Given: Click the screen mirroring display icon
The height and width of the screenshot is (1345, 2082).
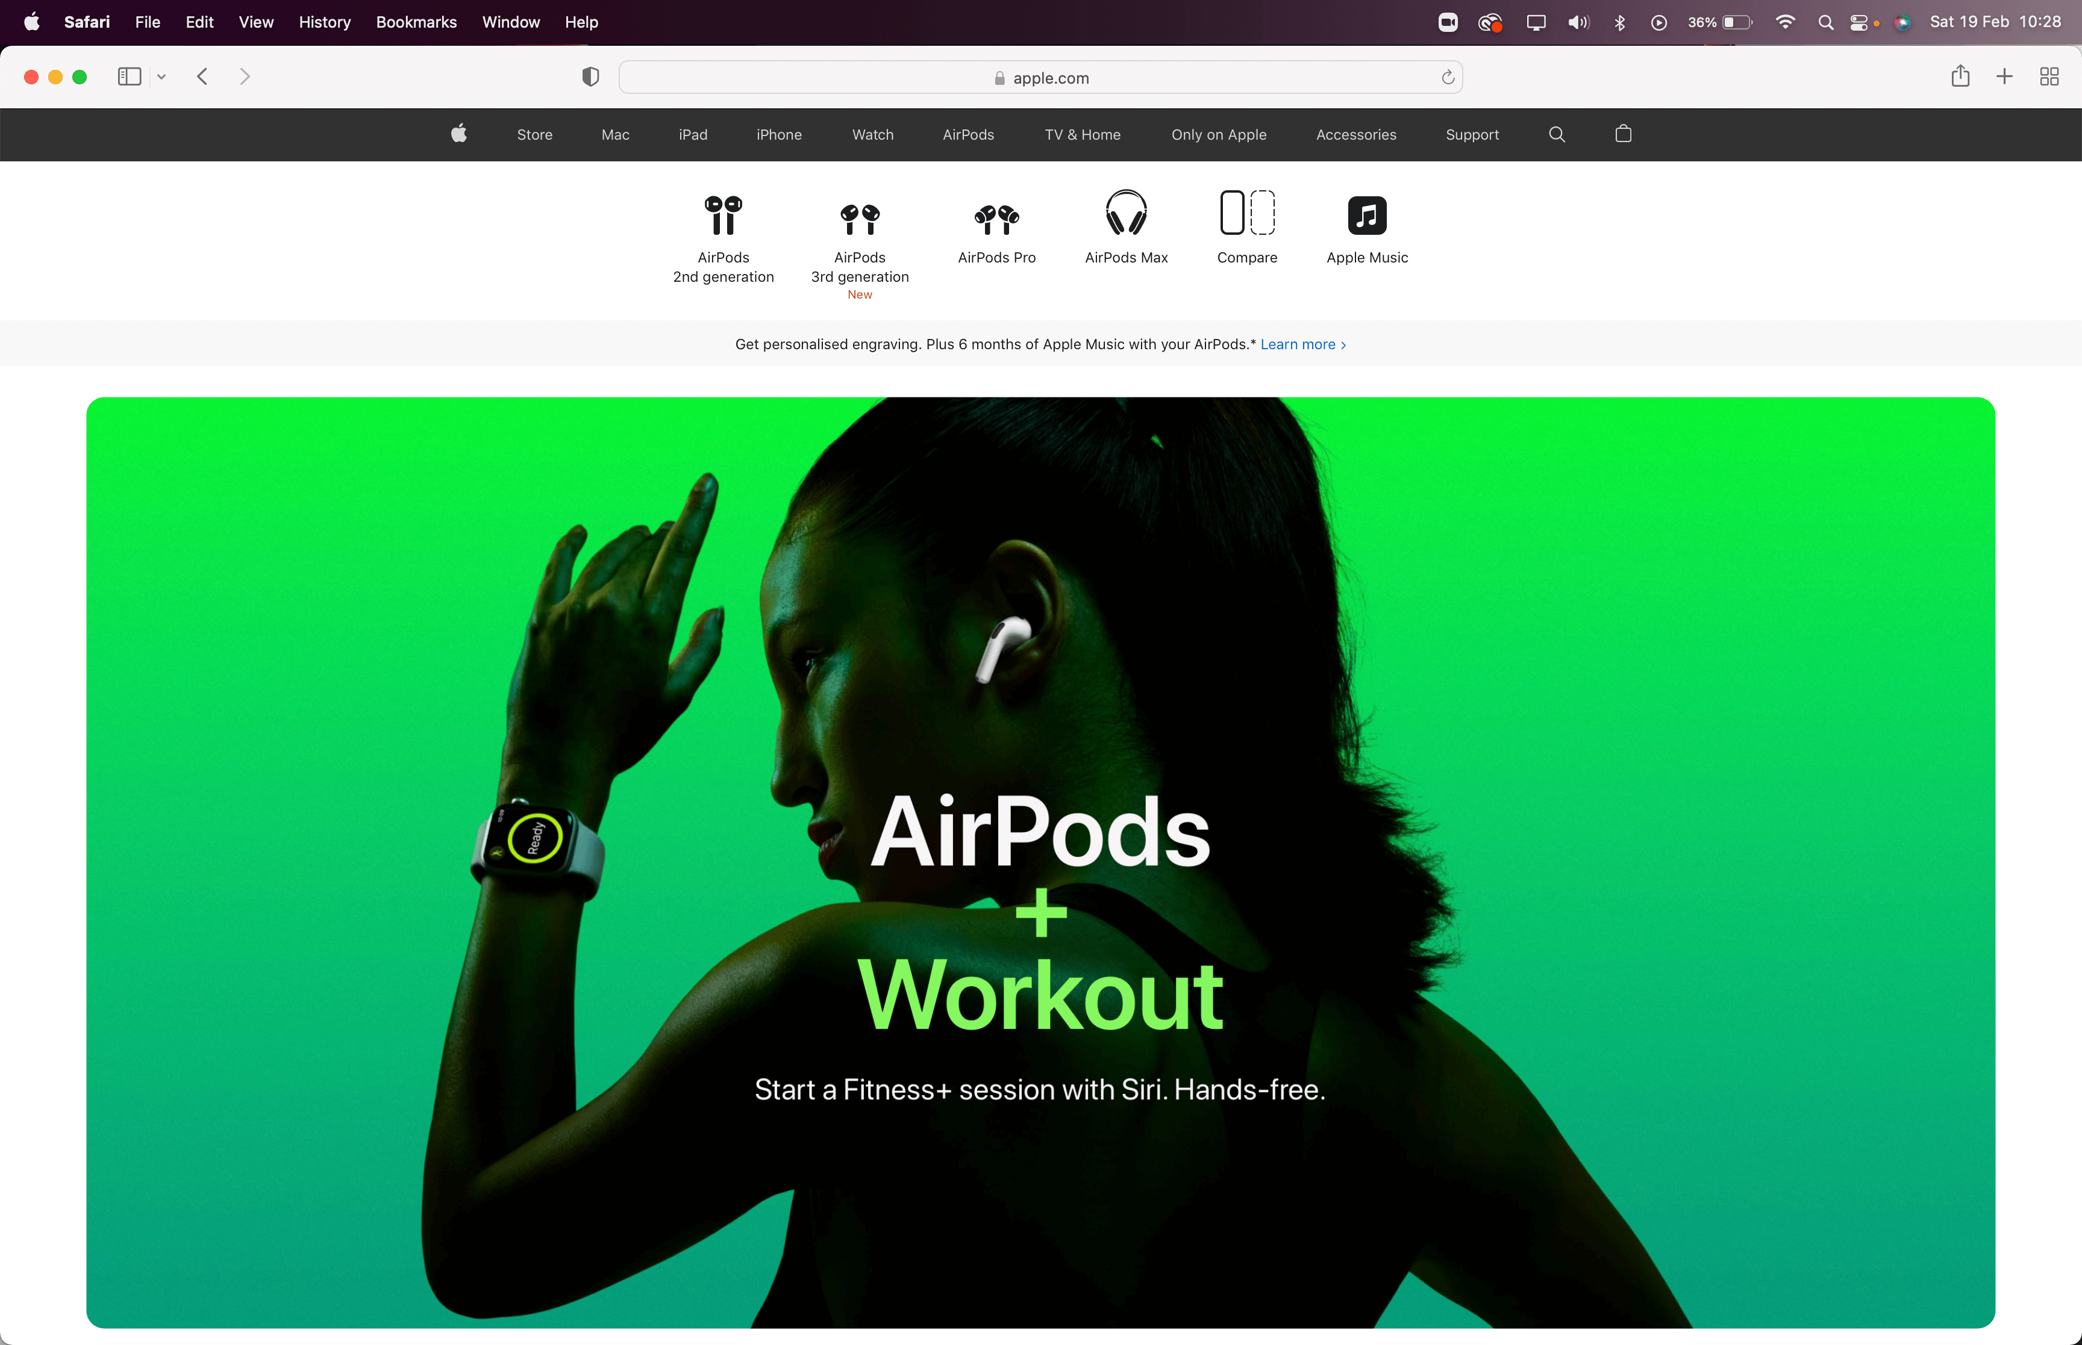Looking at the screenshot, I should pyautogui.click(x=1536, y=23).
